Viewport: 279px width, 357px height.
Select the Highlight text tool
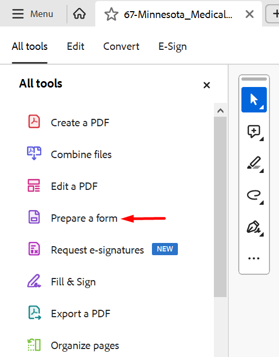point(254,163)
